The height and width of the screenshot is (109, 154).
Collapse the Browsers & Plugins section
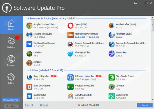coord(28,18)
